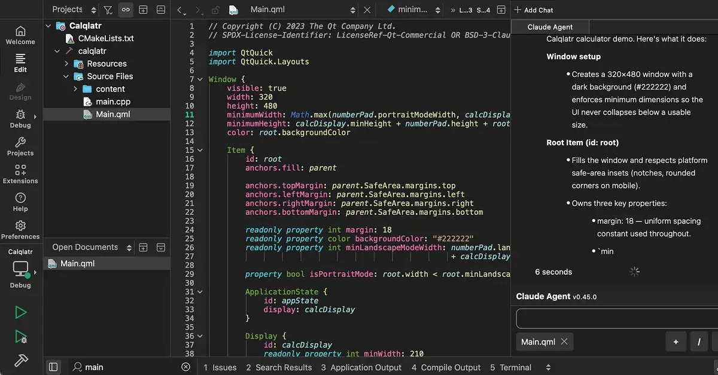Expand the Resources folder
This screenshot has height=375, width=718.
click(66, 64)
